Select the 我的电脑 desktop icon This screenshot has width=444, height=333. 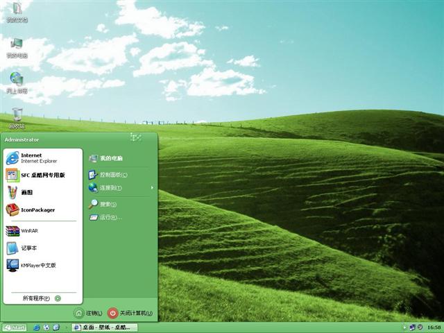(x=17, y=48)
